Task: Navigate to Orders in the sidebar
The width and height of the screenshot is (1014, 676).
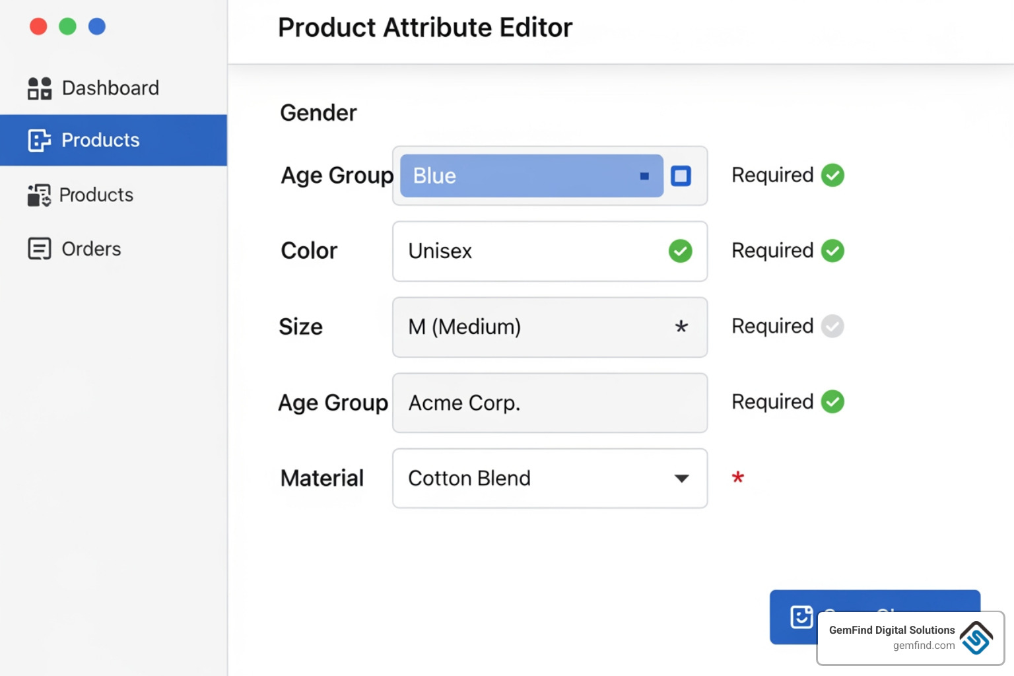Action: 91,248
